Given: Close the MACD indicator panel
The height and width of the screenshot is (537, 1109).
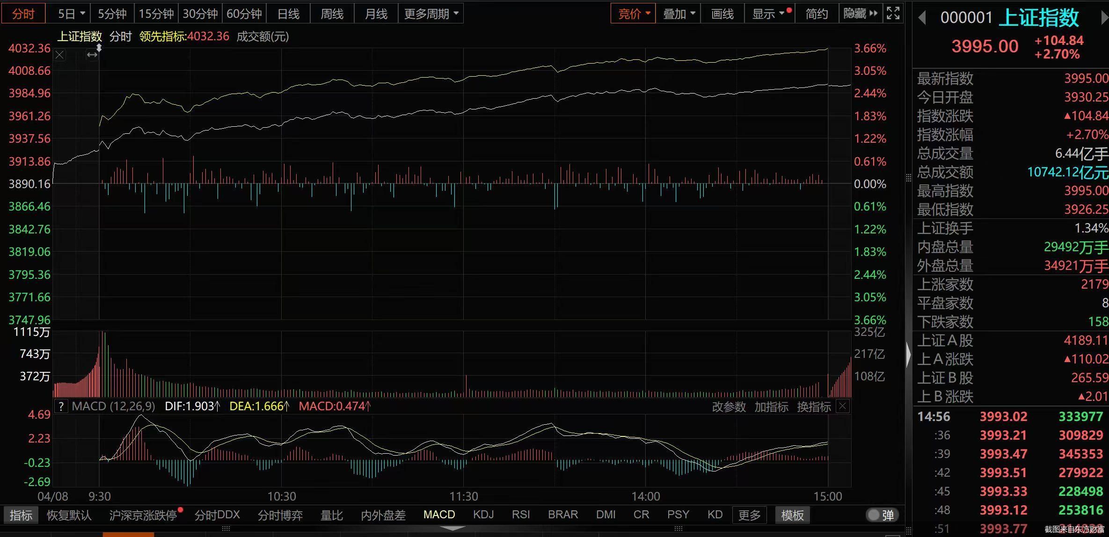Looking at the screenshot, I should pos(842,406).
